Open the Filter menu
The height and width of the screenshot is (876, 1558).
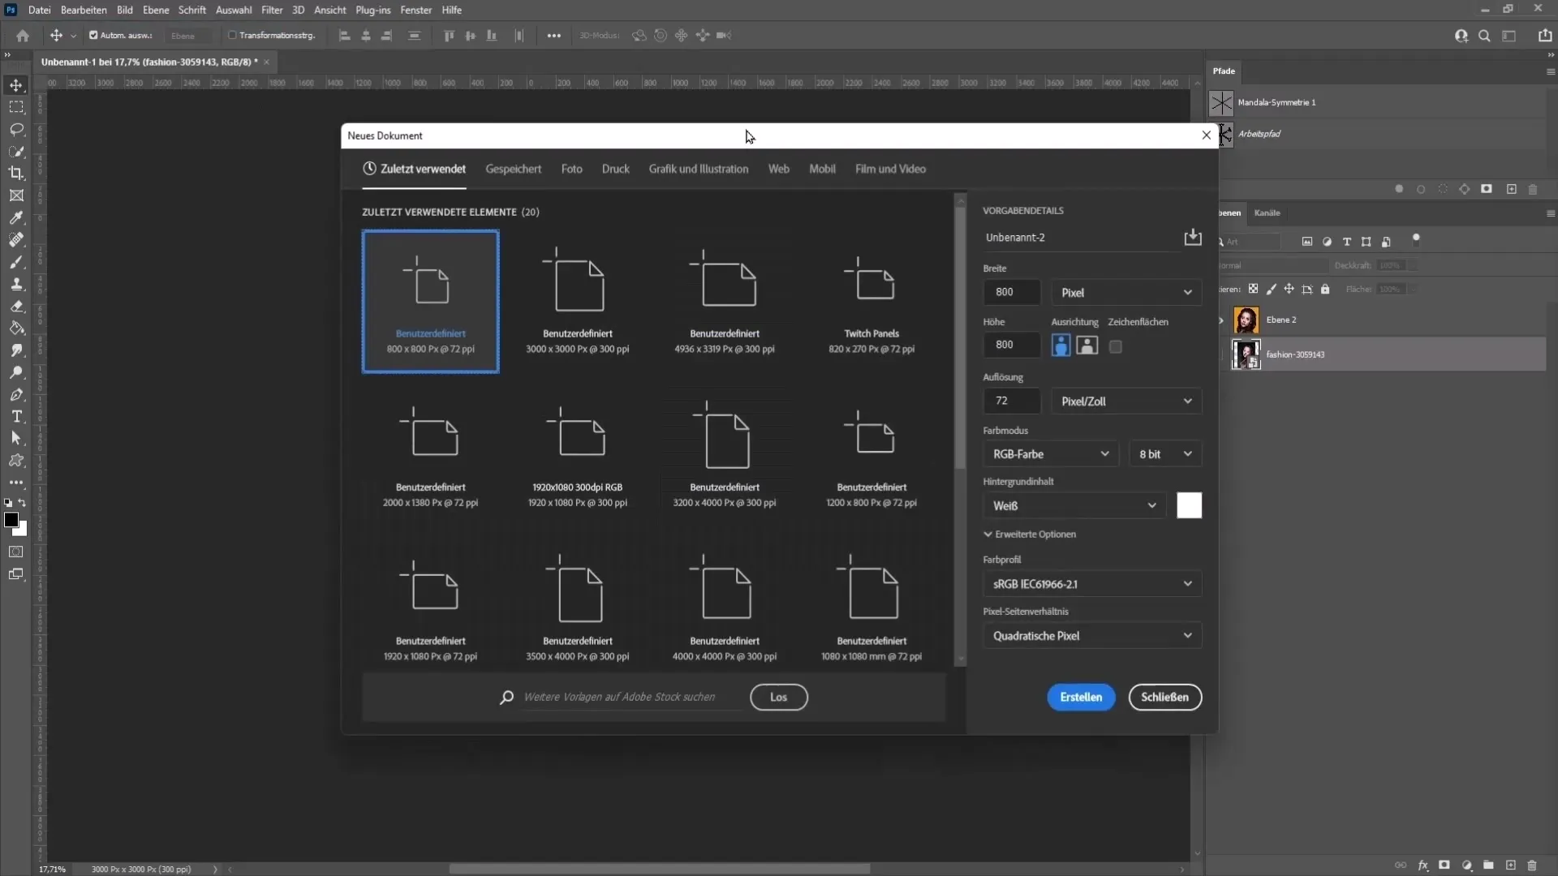272,10
